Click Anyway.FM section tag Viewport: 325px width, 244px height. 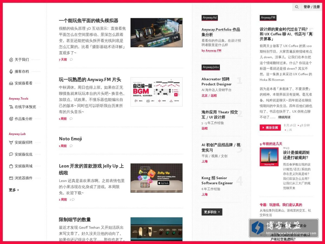click(268, 18)
